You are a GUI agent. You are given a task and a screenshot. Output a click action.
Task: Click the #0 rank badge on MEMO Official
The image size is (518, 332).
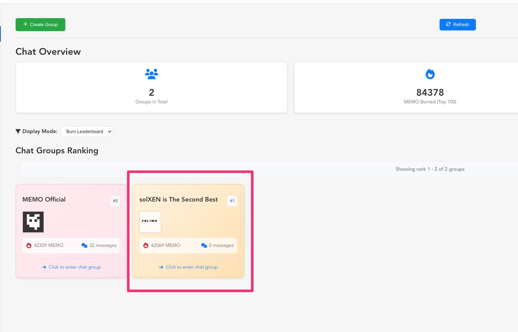click(115, 201)
